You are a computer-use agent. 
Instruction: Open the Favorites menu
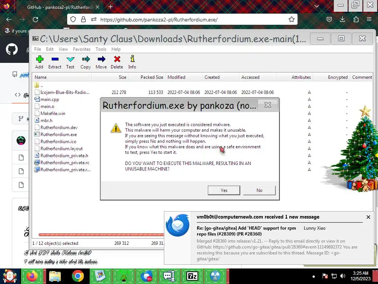[x=82, y=49]
